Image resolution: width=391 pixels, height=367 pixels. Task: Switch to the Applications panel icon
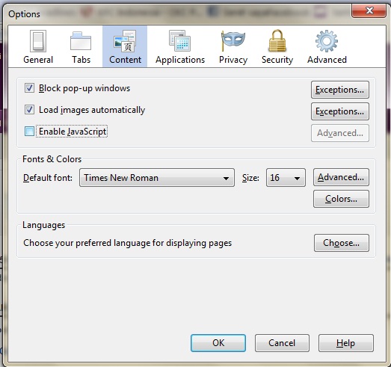click(179, 40)
